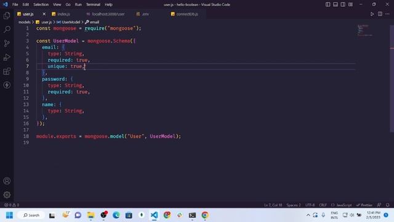Open the Source Control view
394x222 pixels.
pos(7,43)
